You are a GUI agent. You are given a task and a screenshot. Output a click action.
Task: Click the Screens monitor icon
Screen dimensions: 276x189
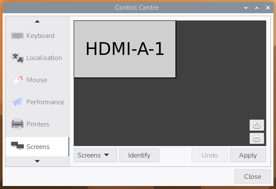pyautogui.click(x=17, y=146)
